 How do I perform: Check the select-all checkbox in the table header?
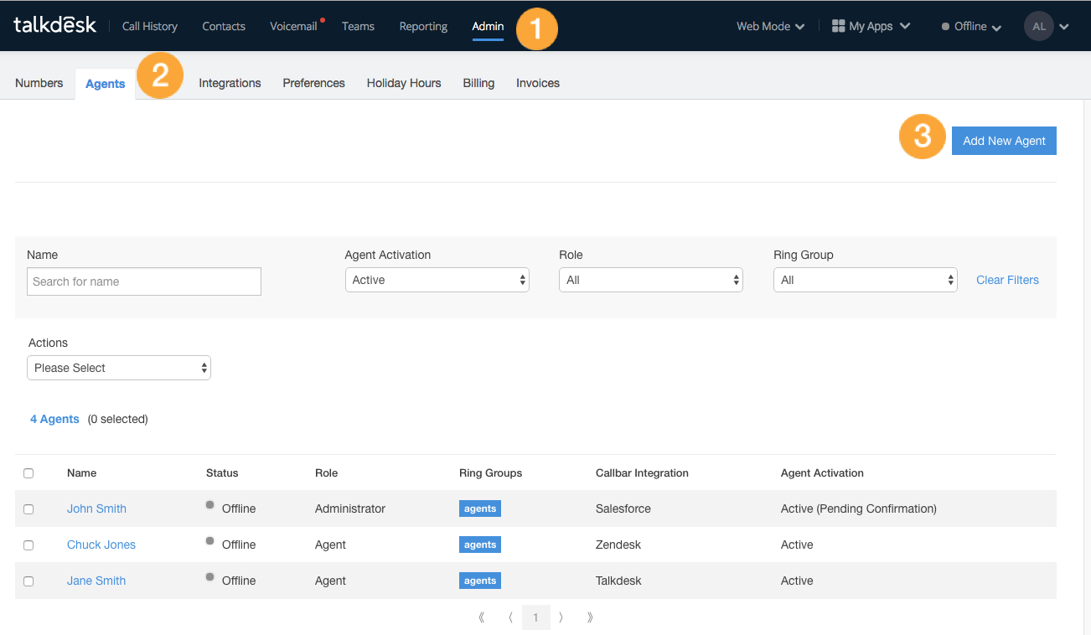coord(28,472)
